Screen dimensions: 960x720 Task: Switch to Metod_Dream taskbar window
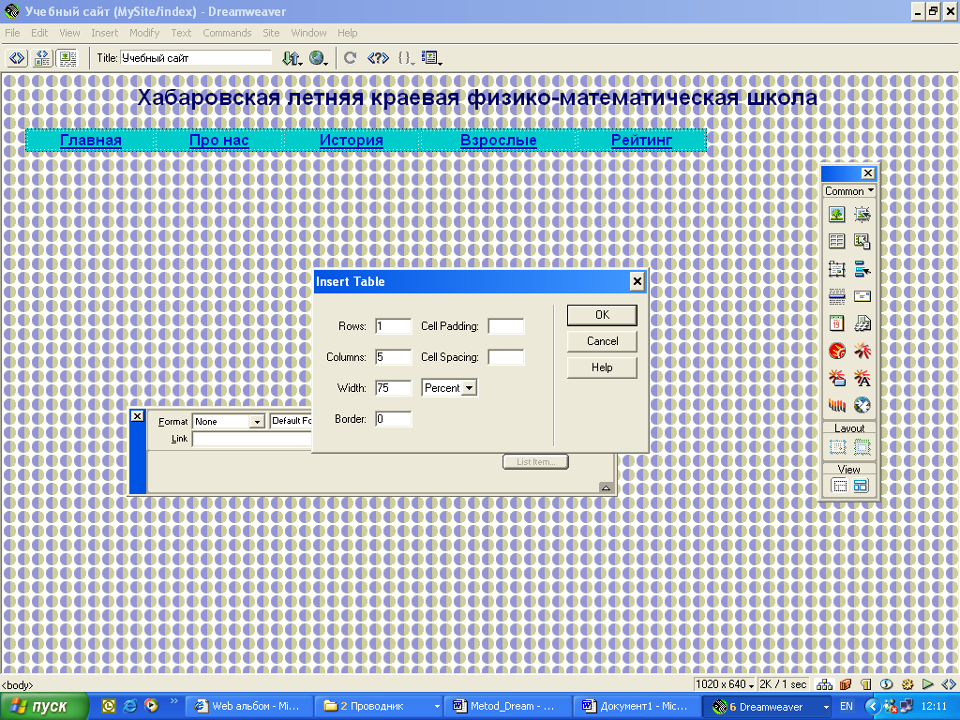[509, 707]
